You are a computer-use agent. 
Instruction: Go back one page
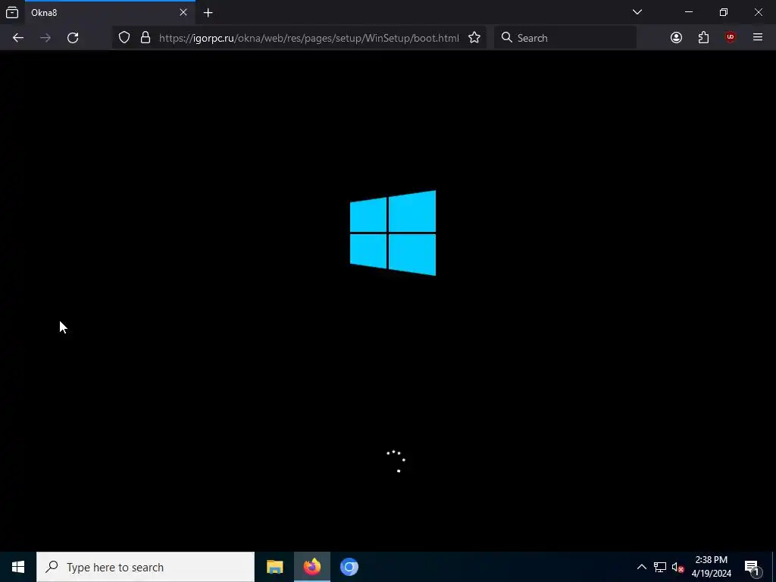click(x=18, y=38)
